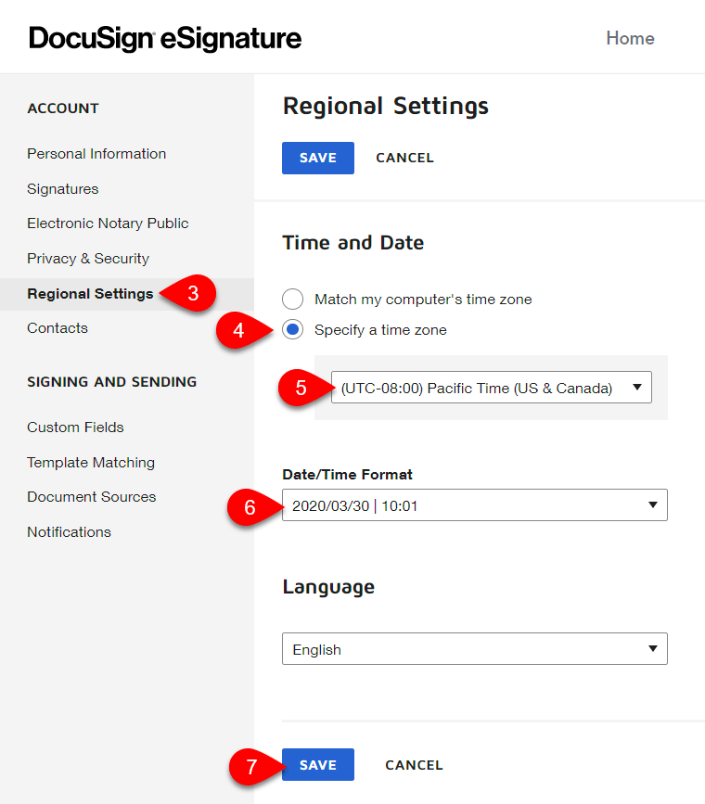Select Specify a time zone option
The image size is (705, 804).
tap(292, 330)
